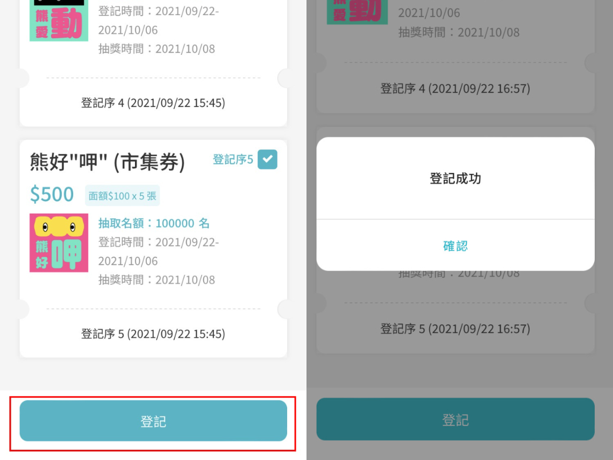Viewport: 613px width, 460px height.
Task: Tap the 登記序5 label beside the checkbox
Action: [232, 160]
